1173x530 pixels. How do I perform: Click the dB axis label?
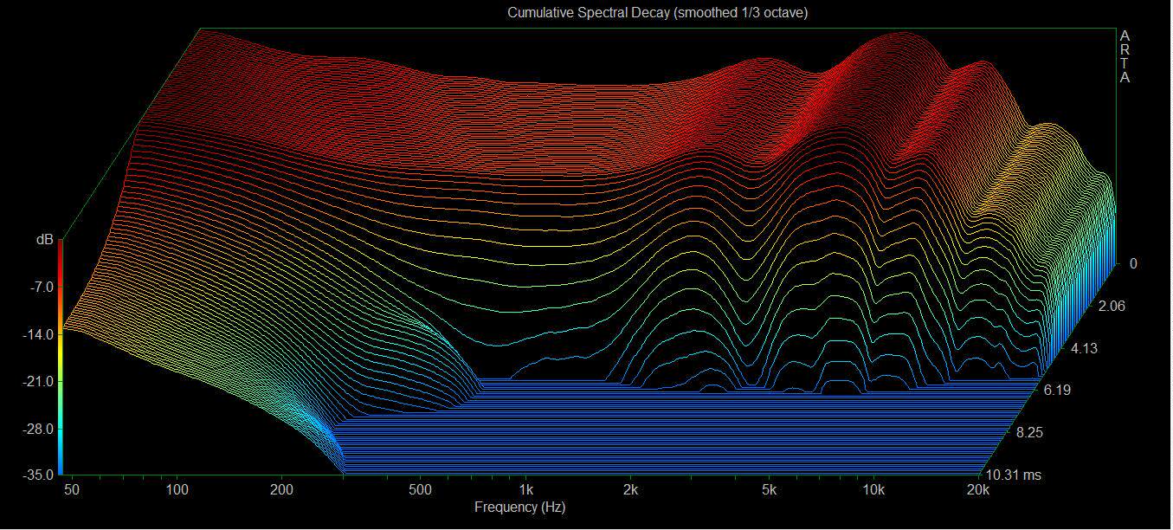pyautogui.click(x=44, y=239)
